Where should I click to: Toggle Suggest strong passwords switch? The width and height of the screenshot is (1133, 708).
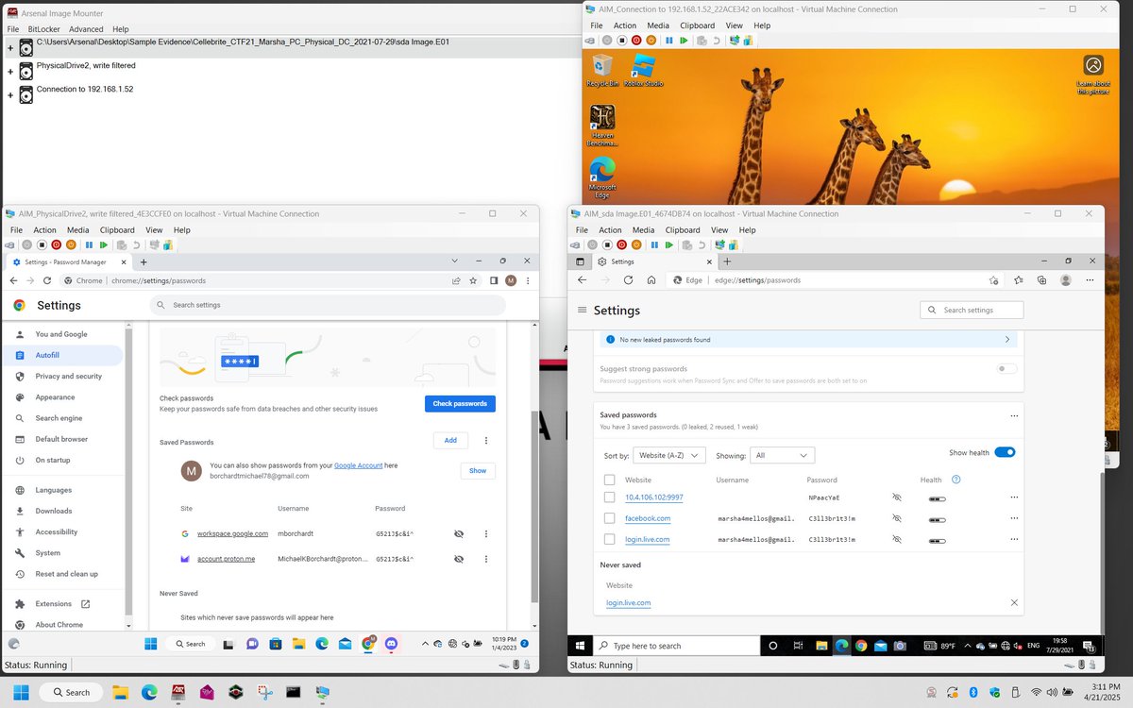[x=1007, y=369]
